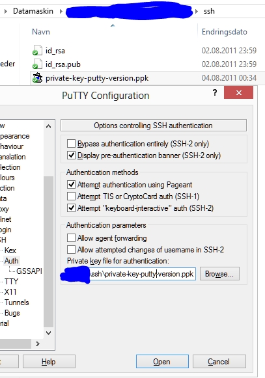Click the question mark help icon

(x=215, y=92)
